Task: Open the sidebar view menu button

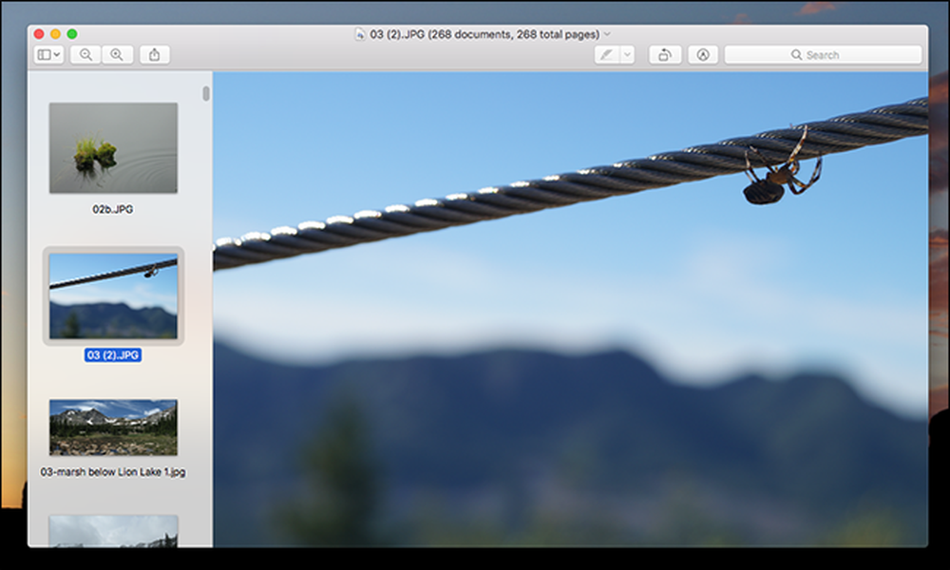Action: click(48, 55)
